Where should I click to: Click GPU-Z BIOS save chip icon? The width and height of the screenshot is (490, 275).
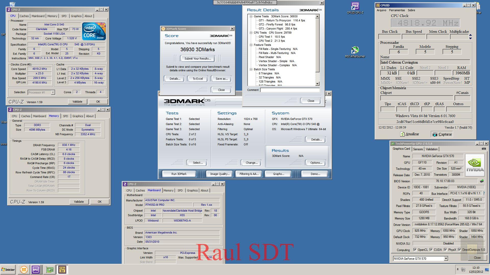tap(482, 181)
